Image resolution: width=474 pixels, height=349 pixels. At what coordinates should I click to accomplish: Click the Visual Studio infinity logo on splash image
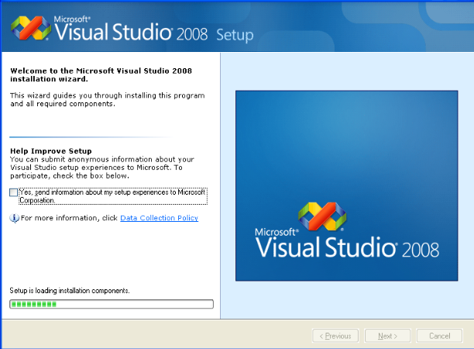(322, 216)
